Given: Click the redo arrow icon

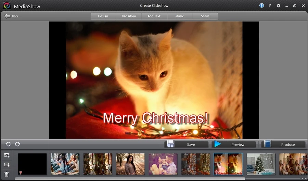Looking at the screenshot, I should point(17,144).
